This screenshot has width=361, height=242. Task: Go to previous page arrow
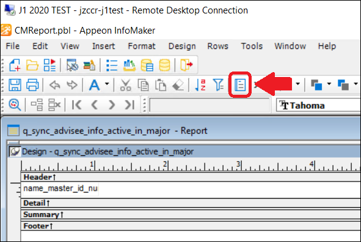tap(94, 105)
